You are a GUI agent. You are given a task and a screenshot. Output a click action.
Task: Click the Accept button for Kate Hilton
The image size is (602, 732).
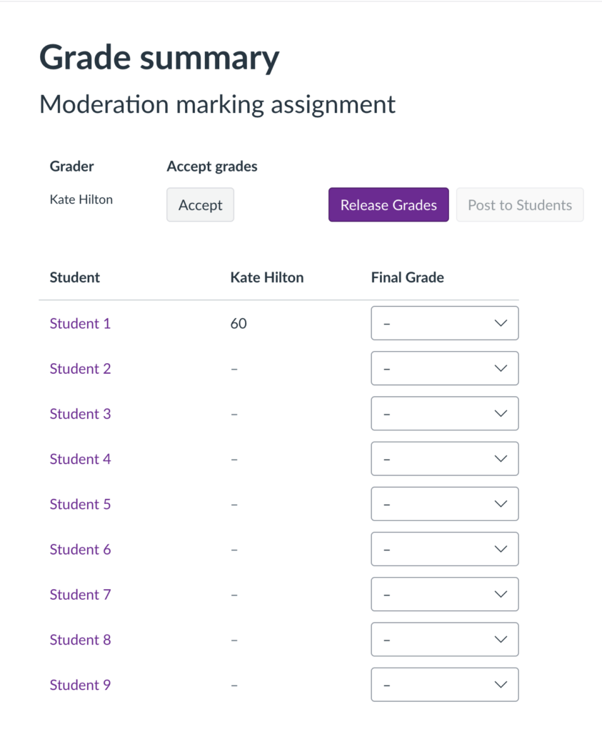tap(200, 204)
